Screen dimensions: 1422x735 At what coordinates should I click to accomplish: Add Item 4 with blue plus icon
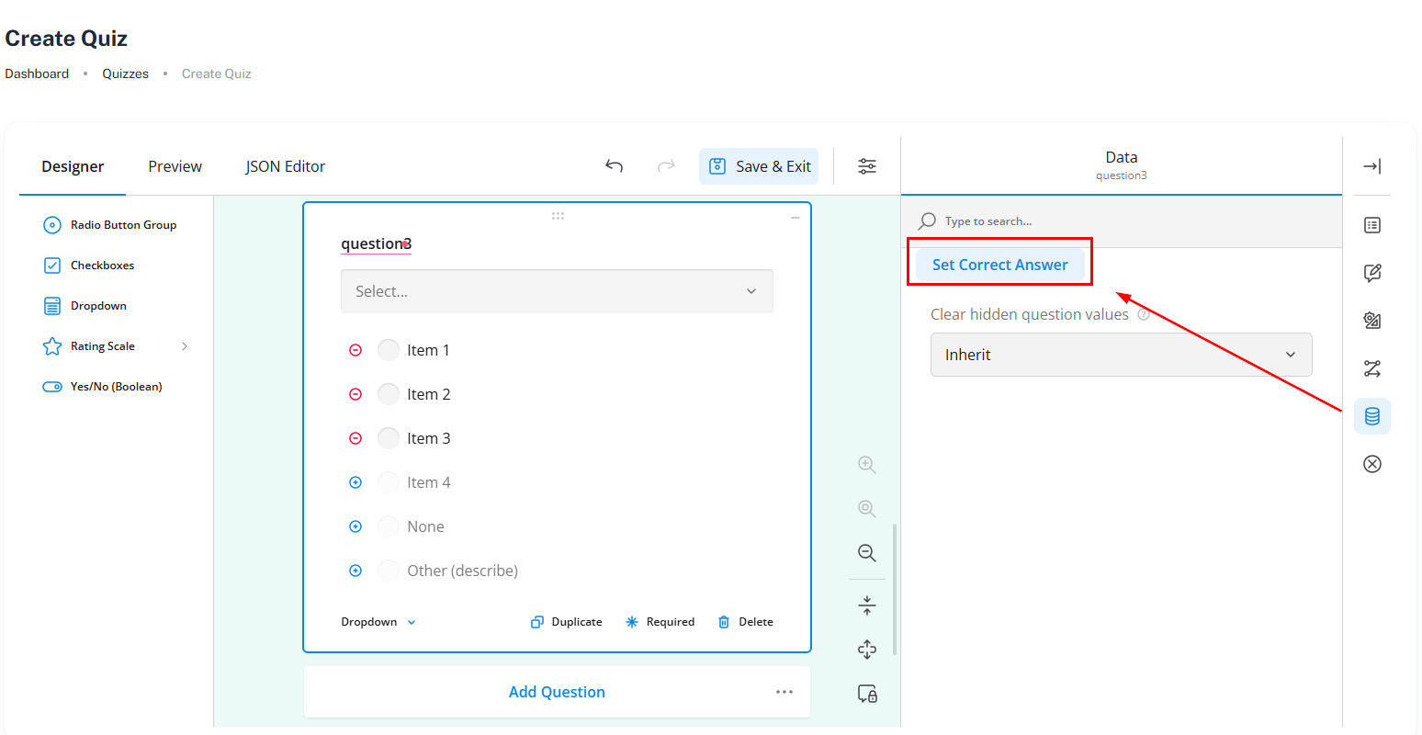pos(355,482)
